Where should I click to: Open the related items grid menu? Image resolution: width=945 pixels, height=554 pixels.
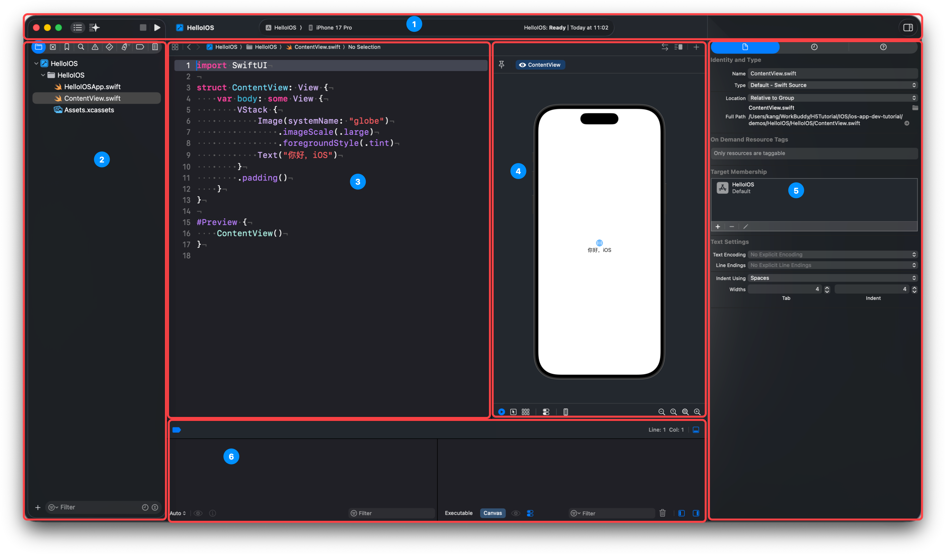[x=175, y=47]
